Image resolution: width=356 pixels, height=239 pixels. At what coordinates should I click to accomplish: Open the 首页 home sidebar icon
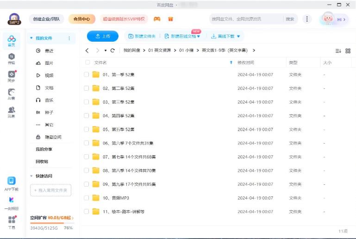[x=12, y=41]
